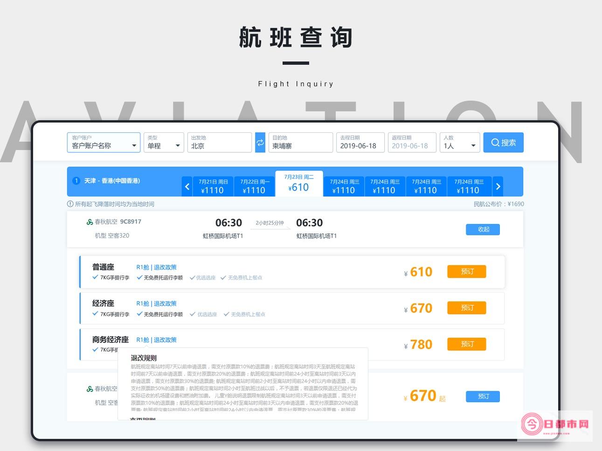Image resolution: width=602 pixels, height=451 pixels.
Task: Select 7月21日 周日 date tab
Action: click(x=213, y=186)
